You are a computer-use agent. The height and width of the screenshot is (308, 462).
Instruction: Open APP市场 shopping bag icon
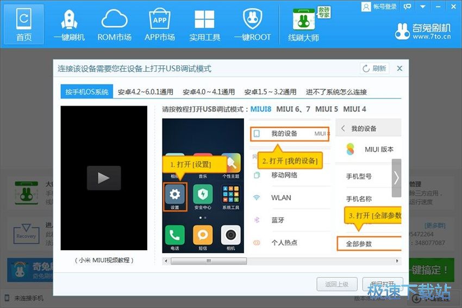(159, 25)
